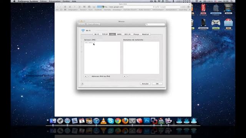Open the Édition menu

pos(43,1)
